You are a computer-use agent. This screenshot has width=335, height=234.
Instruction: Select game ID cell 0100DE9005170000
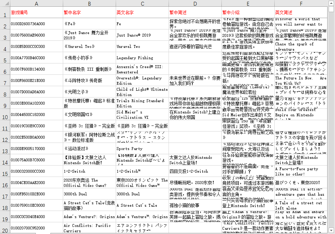pos(37,149)
